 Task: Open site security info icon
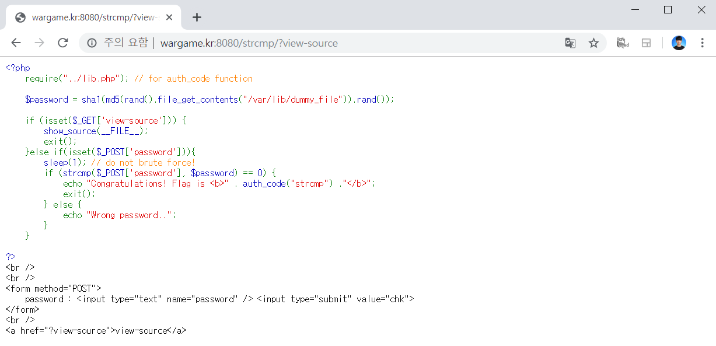[92, 43]
